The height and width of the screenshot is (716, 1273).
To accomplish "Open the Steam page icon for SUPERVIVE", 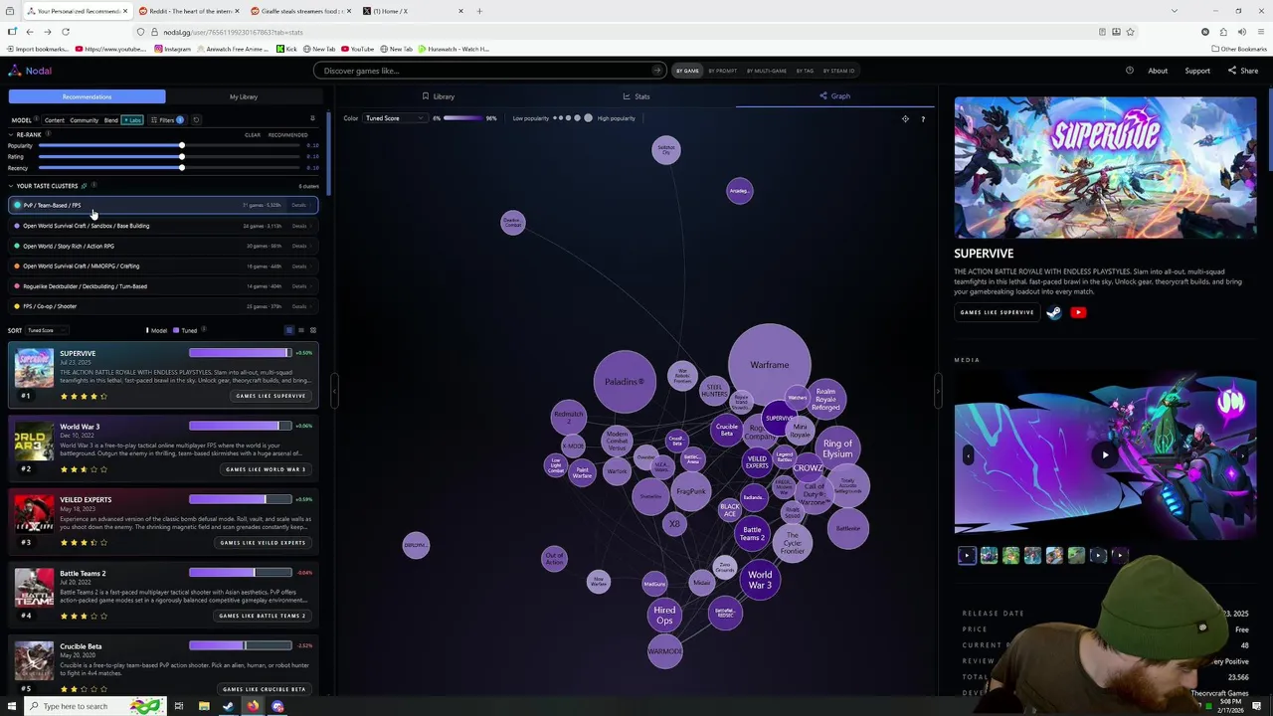I will point(1054,312).
